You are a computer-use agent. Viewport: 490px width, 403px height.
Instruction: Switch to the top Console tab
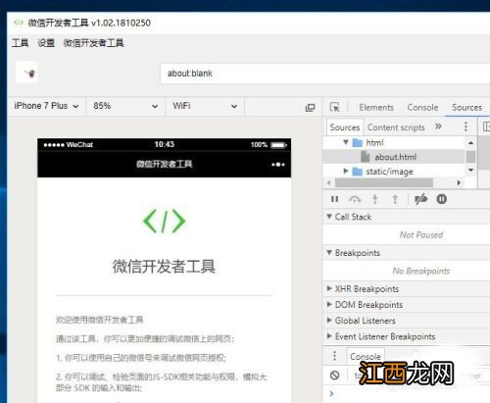pyautogui.click(x=422, y=107)
